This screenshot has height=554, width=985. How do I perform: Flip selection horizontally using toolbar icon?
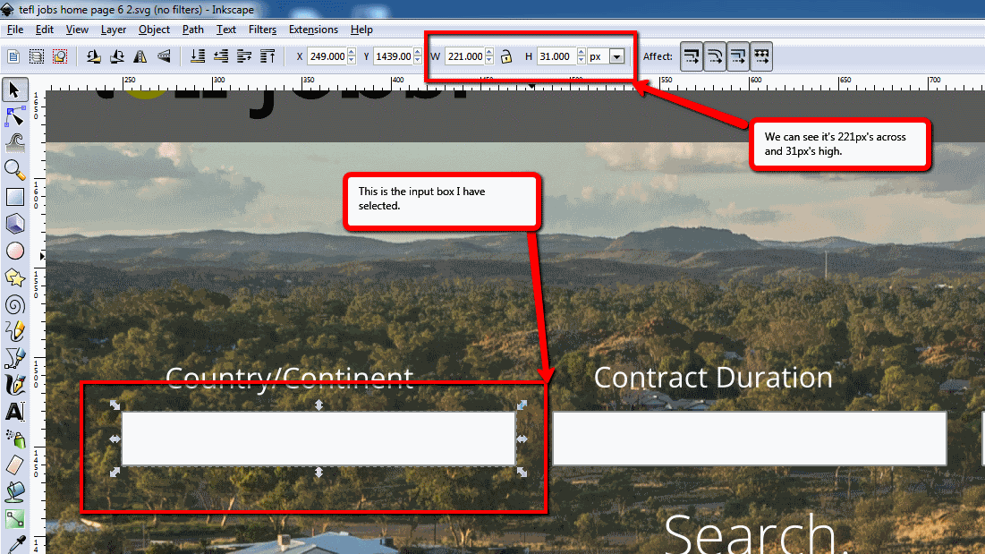(140, 55)
